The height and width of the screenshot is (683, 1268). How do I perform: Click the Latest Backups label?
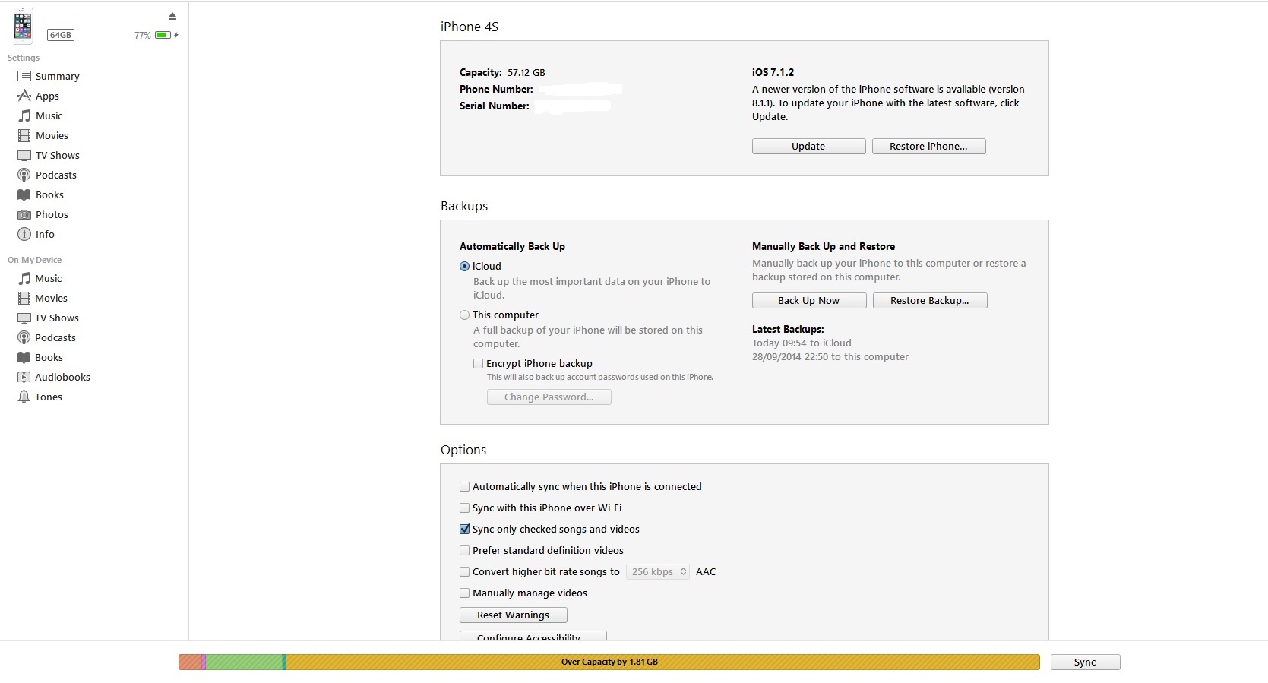788,330
